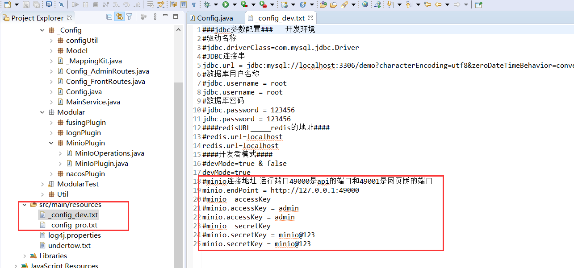Click the Project Explorer vertical scrollbar

click(178, 134)
